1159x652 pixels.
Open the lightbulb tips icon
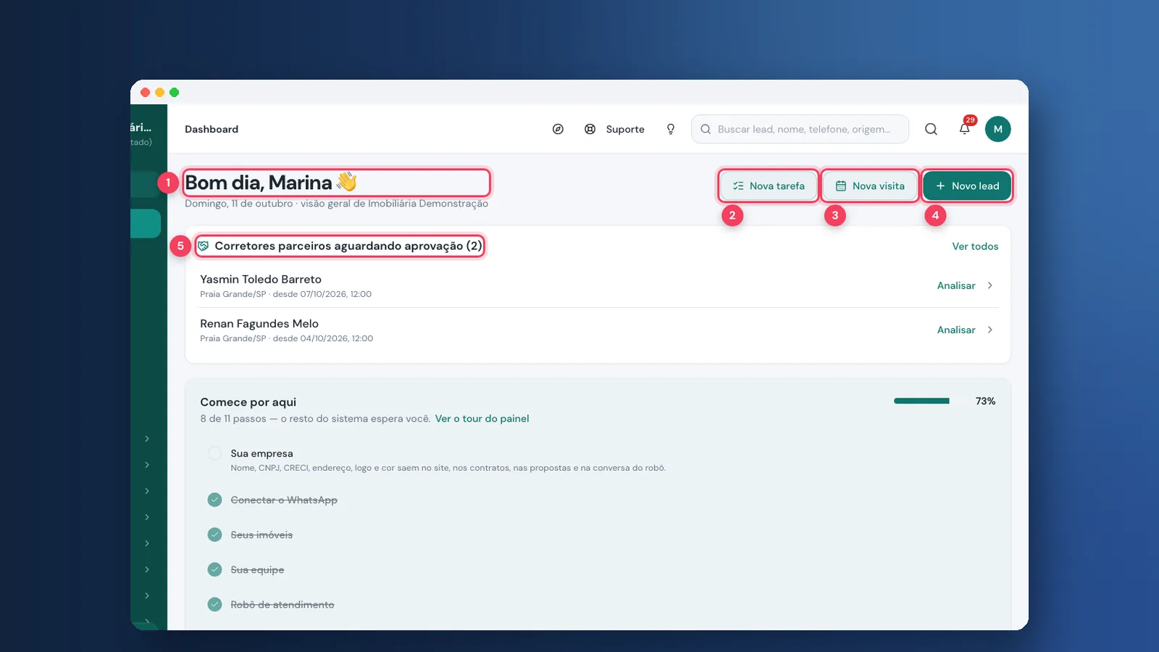coord(671,129)
